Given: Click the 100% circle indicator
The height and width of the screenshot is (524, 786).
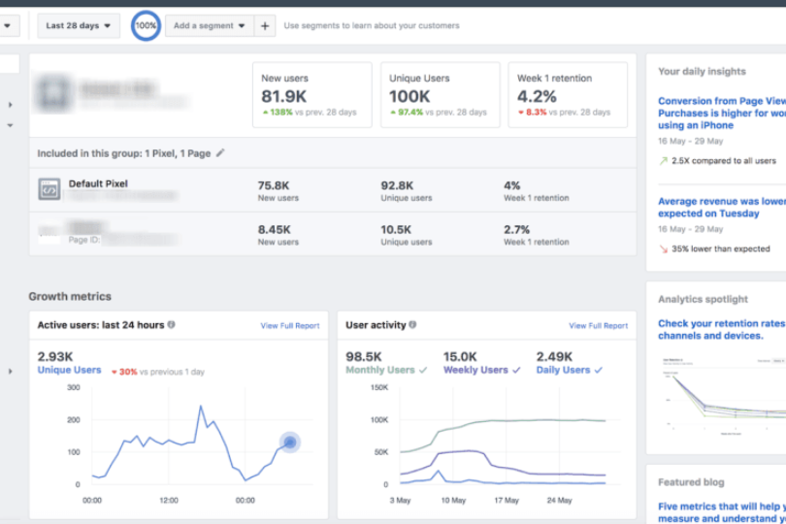Looking at the screenshot, I should [x=146, y=26].
